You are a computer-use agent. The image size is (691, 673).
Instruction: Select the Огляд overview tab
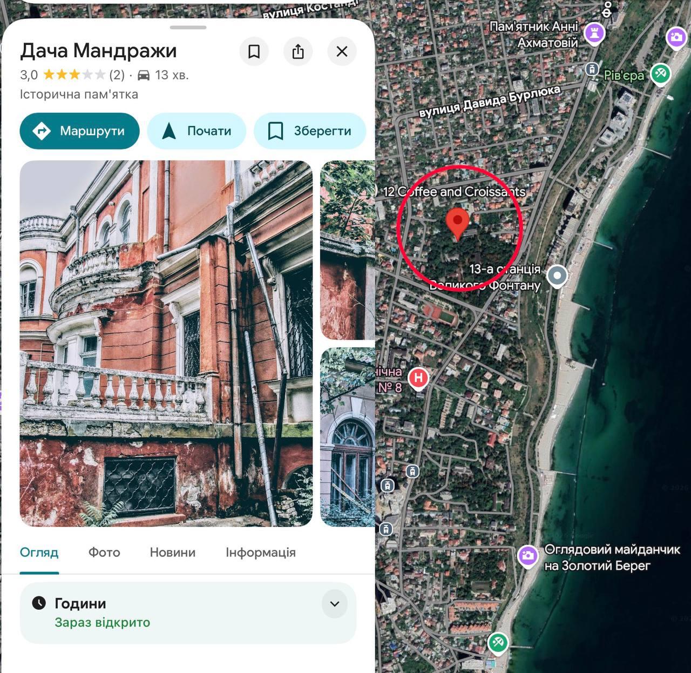(39, 553)
